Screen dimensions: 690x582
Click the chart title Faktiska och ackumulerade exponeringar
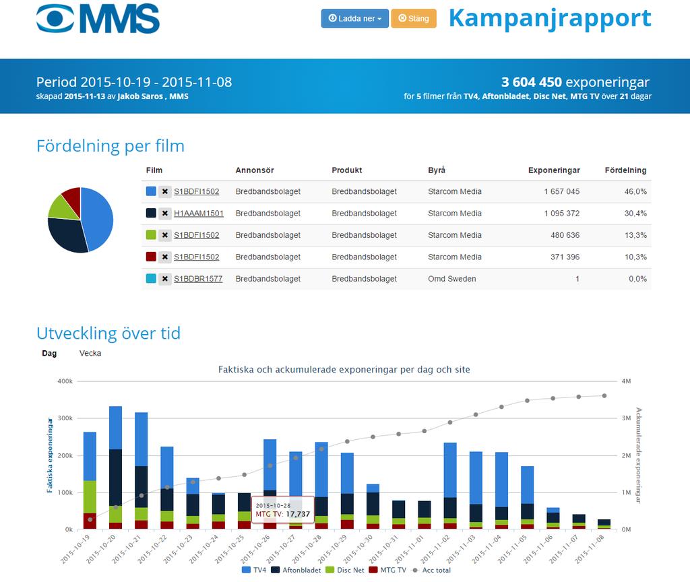pyautogui.click(x=344, y=370)
